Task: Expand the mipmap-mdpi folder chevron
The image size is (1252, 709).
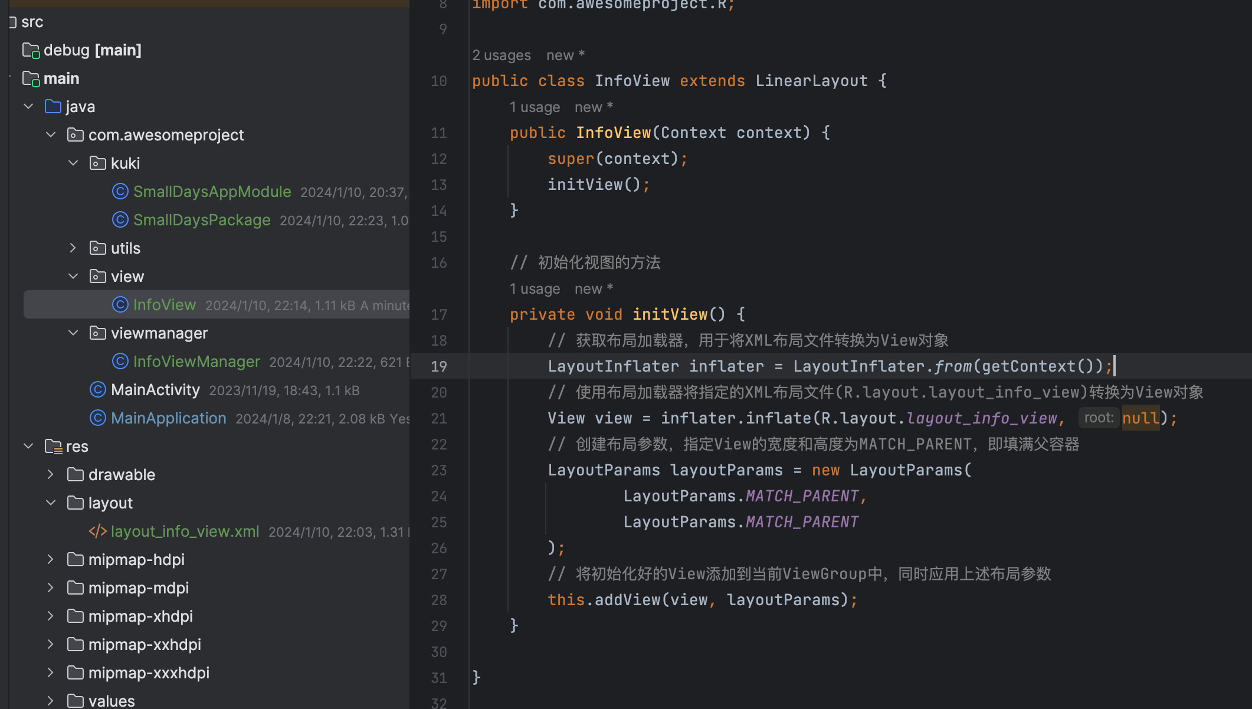Action: coord(51,588)
